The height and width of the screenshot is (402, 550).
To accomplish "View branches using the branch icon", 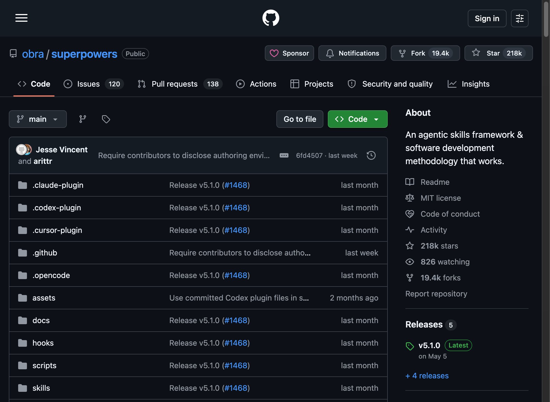I will (x=82, y=119).
